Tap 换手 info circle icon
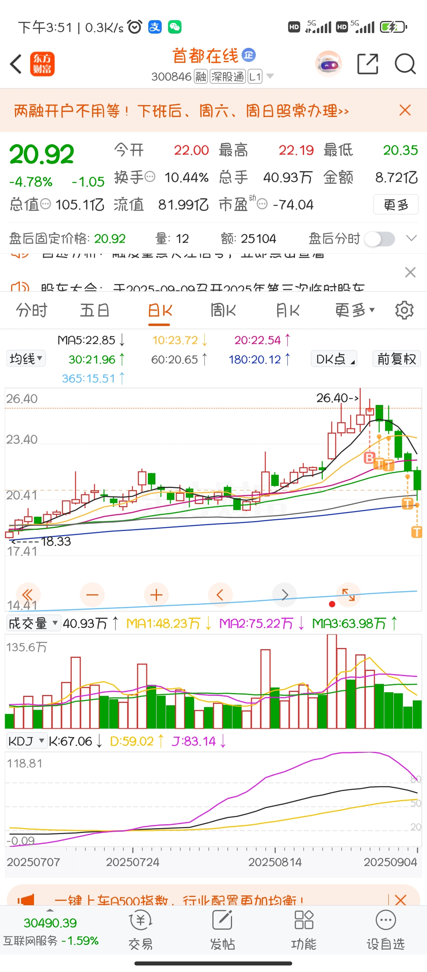Viewport: 427px width, 972px height. click(150, 177)
